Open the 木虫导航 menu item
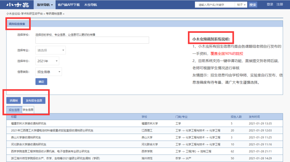290x162 pixels. 90,5
